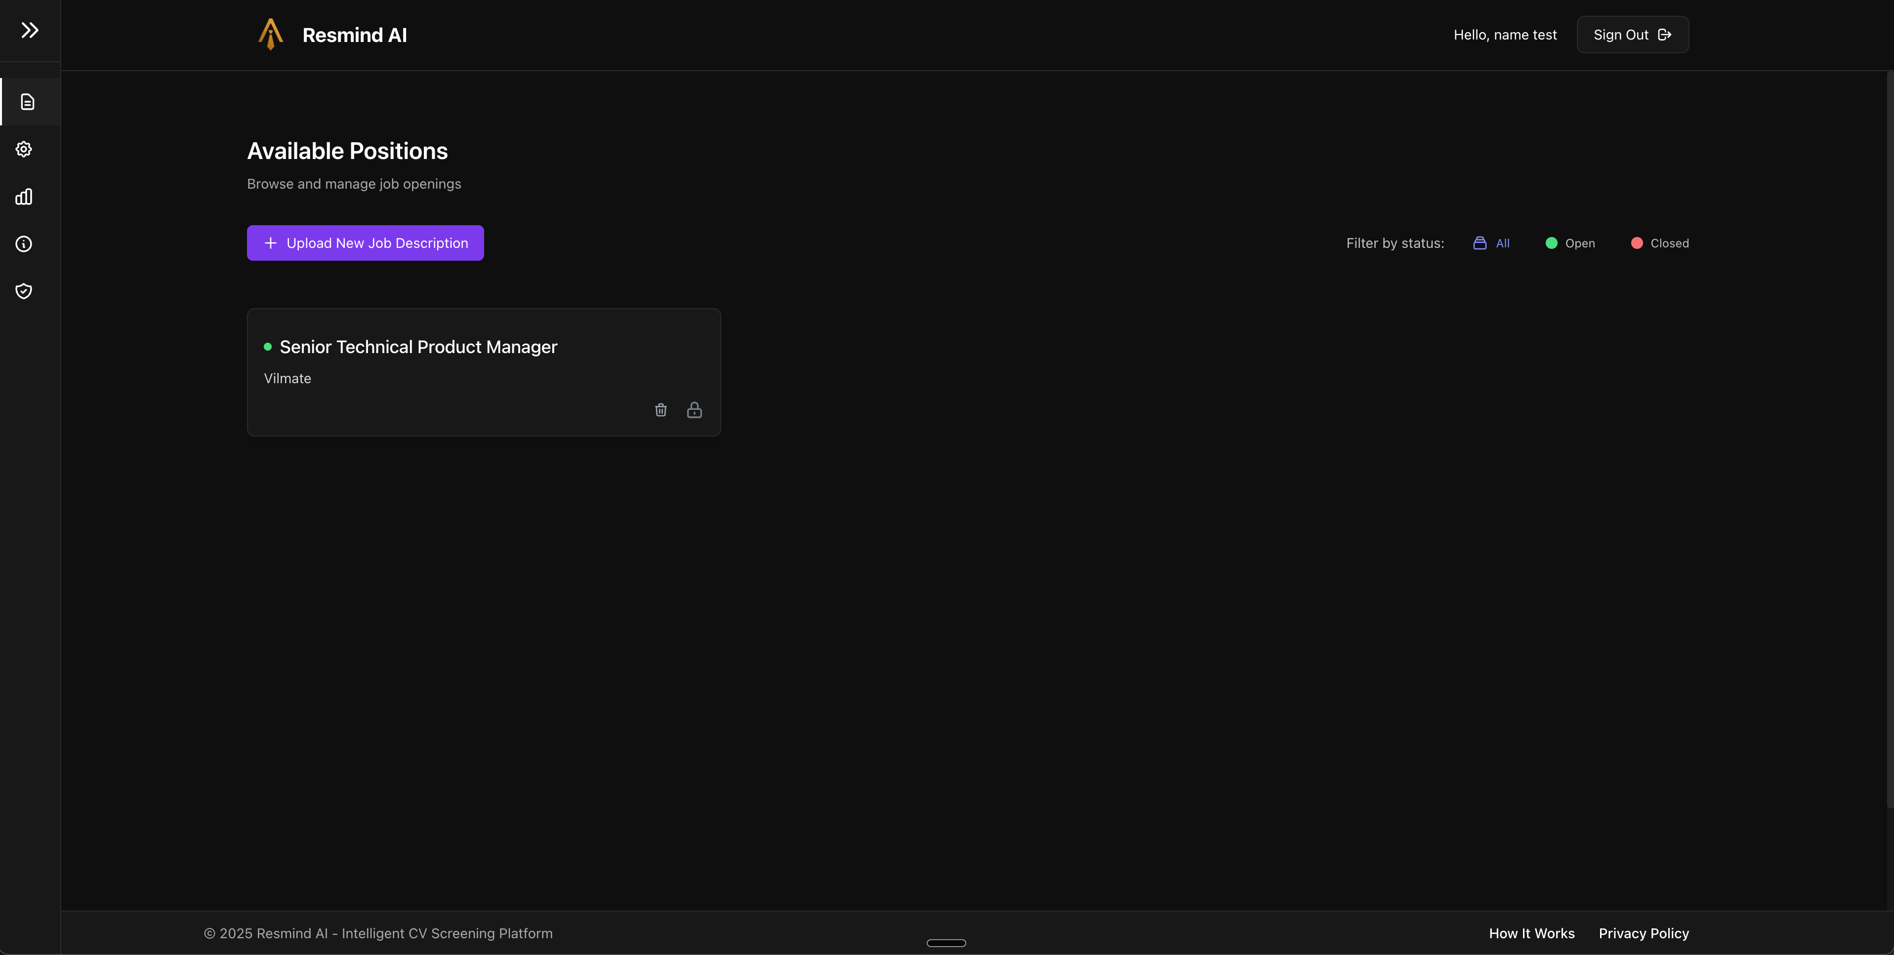The height and width of the screenshot is (955, 1894).
Task: Delete the Senior Technical Product Manager job
Action: pos(659,409)
